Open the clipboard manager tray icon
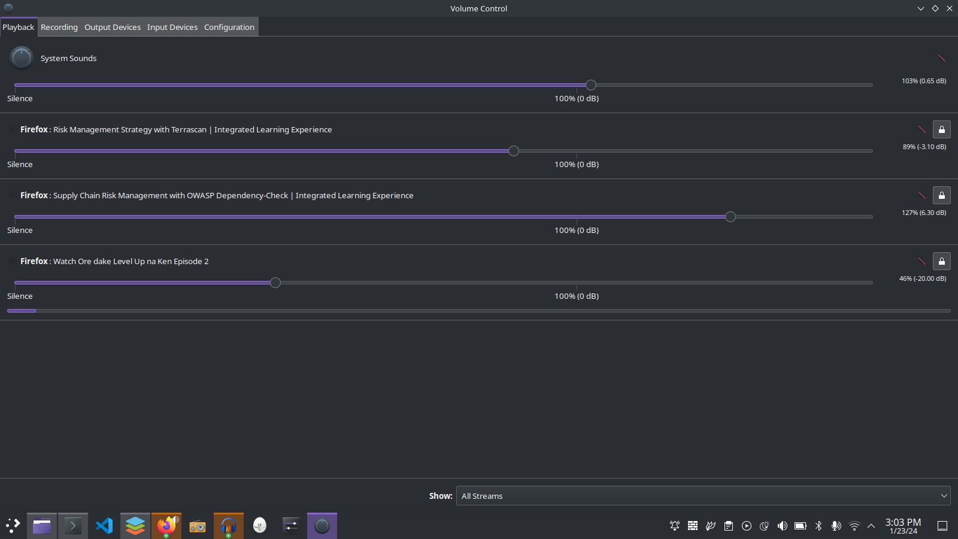Screen dimensions: 958x539 pos(729,526)
